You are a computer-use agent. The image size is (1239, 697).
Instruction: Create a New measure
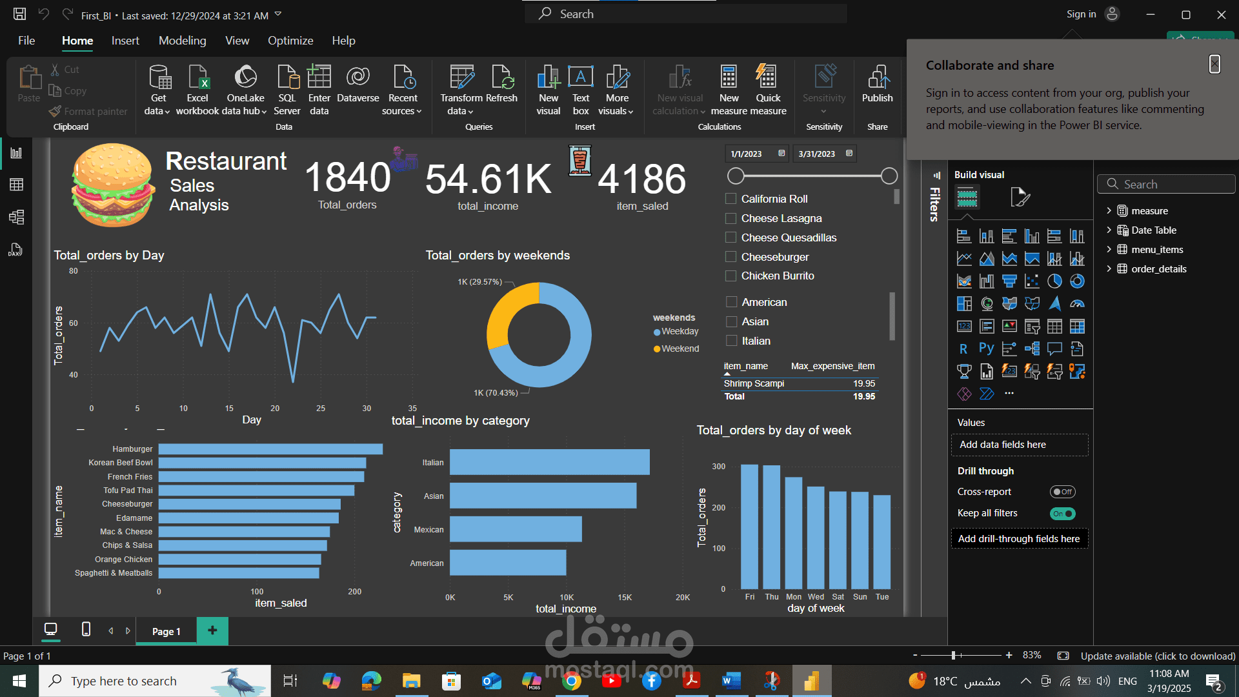coord(729,90)
